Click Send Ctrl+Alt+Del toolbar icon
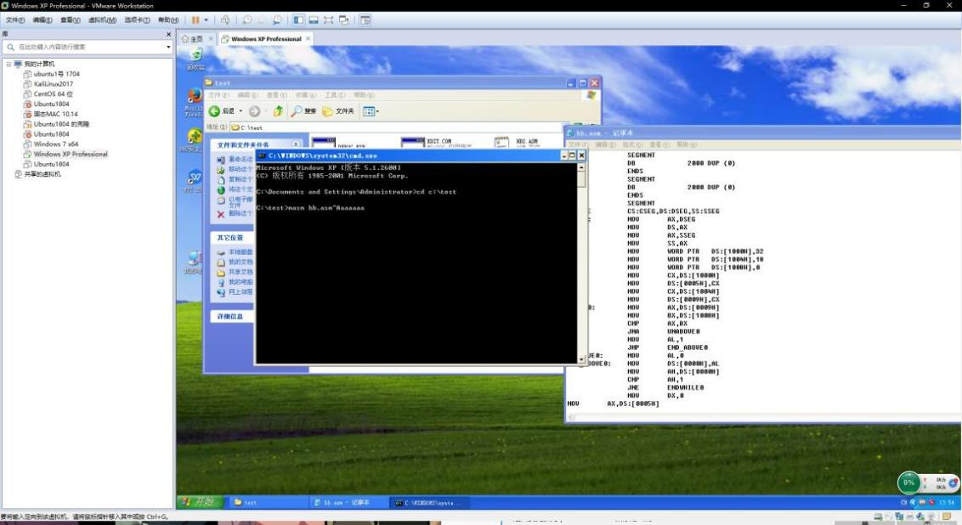The width and height of the screenshot is (962, 525). [225, 20]
